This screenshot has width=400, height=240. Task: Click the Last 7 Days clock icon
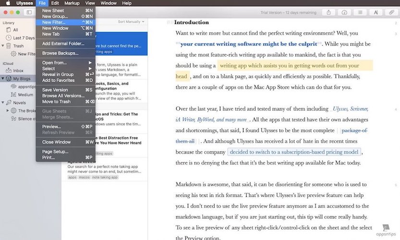(8, 38)
